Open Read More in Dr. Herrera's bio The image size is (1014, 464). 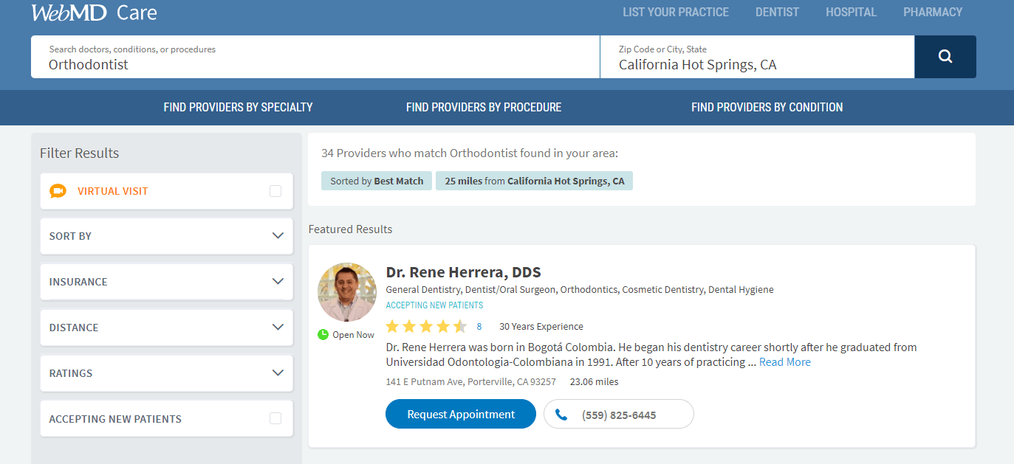click(x=784, y=361)
